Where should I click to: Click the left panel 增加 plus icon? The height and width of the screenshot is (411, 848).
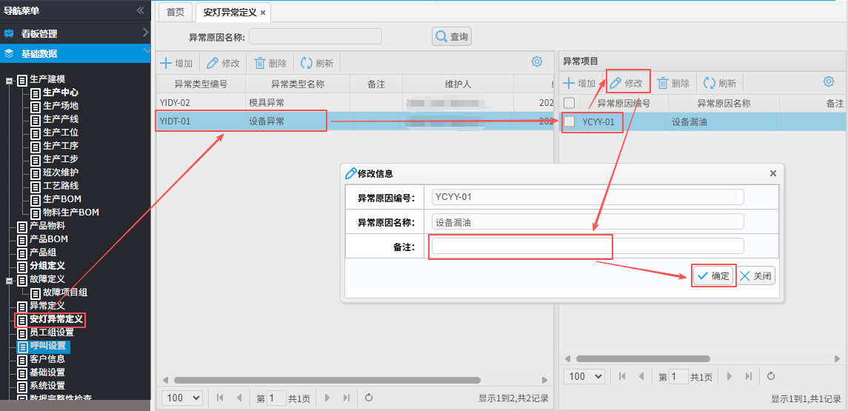point(167,64)
